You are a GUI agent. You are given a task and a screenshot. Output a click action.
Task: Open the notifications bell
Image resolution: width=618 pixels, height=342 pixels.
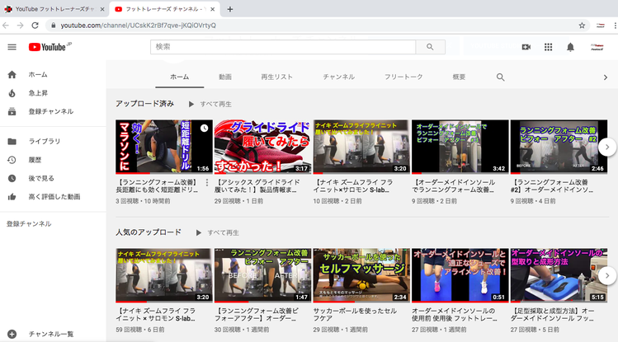point(570,47)
